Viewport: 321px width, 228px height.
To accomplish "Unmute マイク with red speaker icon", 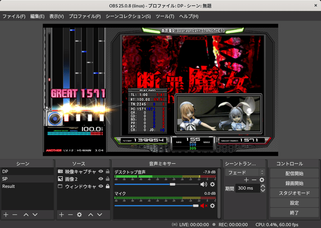I will coord(204,206).
